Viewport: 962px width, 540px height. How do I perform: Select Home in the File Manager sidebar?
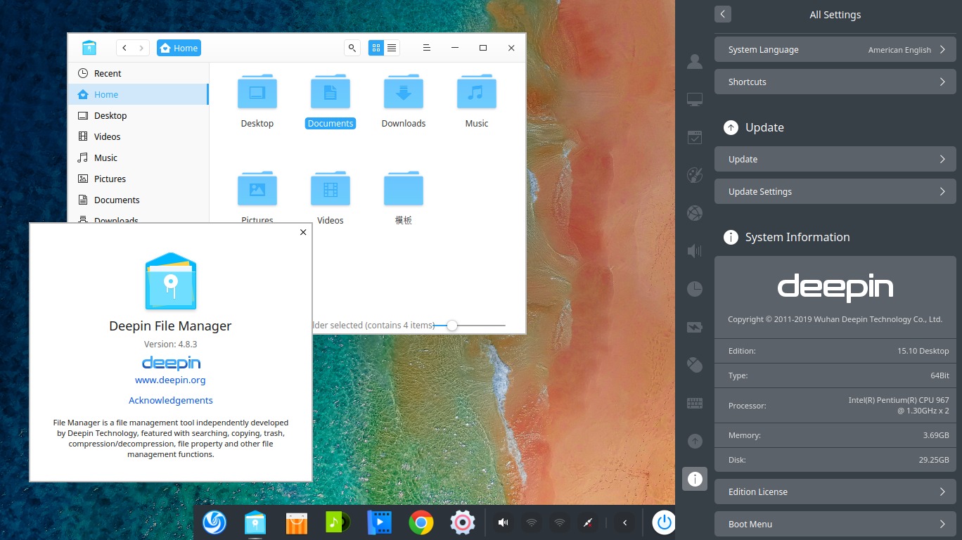point(138,94)
